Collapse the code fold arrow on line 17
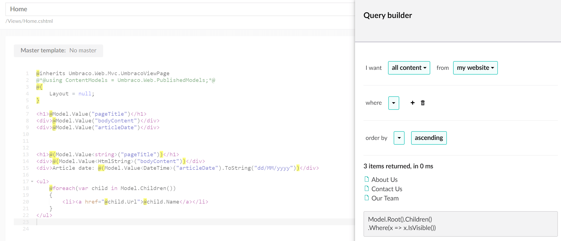Screen dimensions: 561x241 tap(32, 182)
